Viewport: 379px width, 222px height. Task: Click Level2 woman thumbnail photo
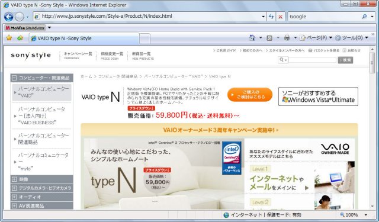tap(335, 202)
